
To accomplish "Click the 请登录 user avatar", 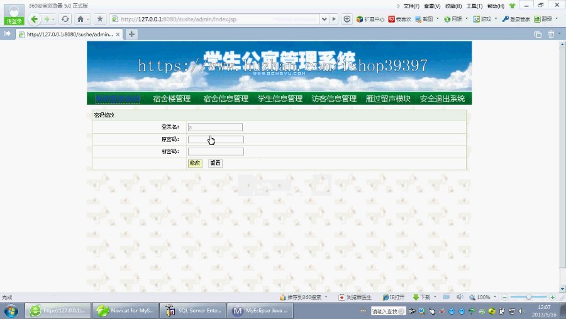I will pyautogui.click(x=14, y=14).
